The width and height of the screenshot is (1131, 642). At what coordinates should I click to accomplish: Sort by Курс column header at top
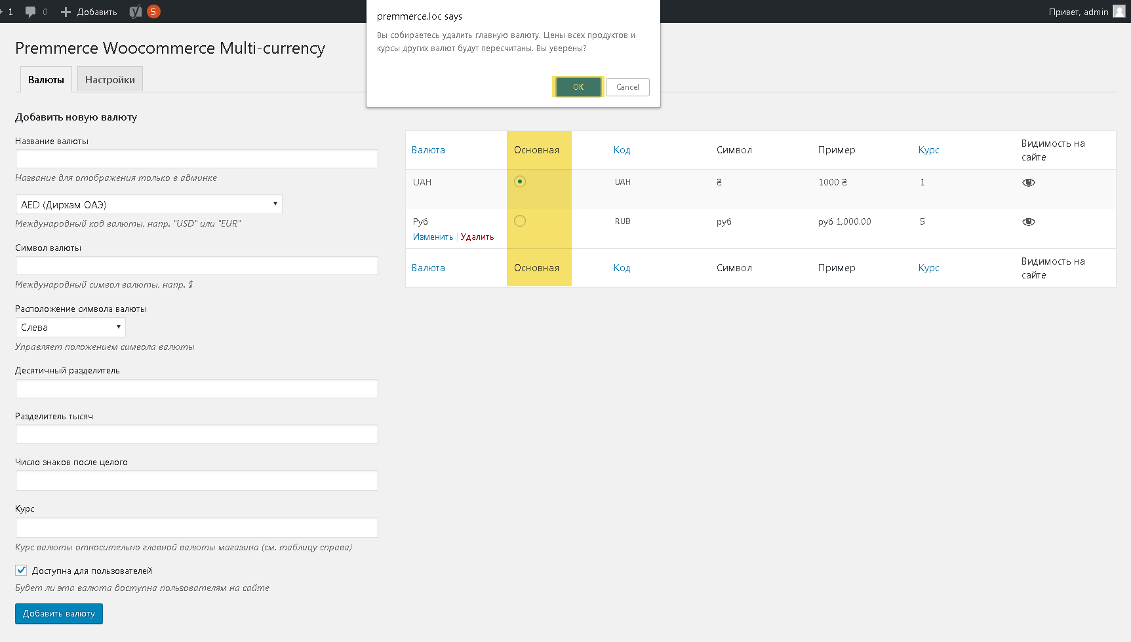(928, 150)
